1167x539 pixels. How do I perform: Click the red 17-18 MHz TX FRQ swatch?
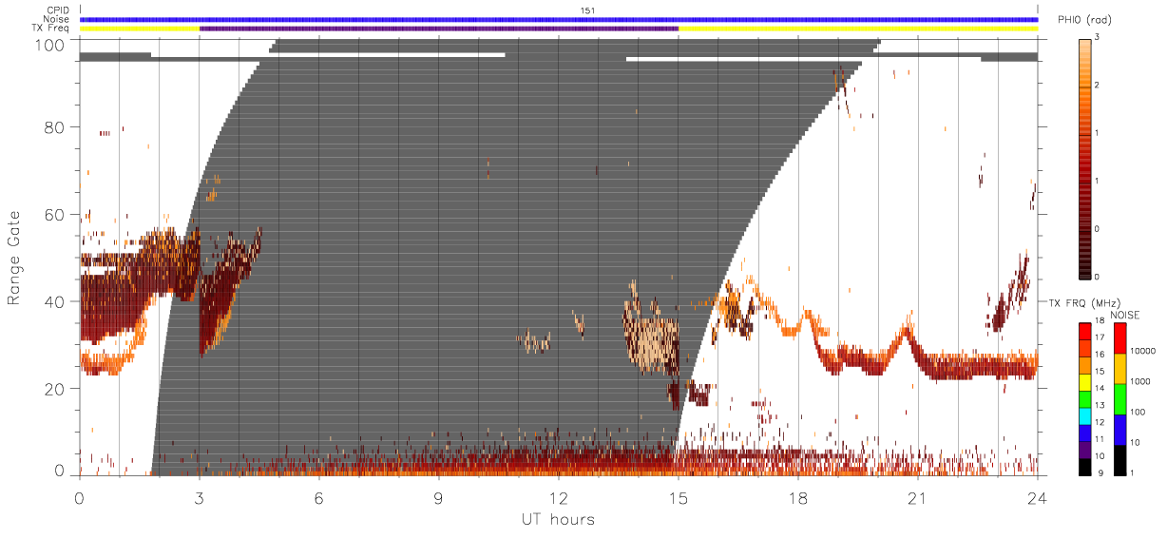point(1085,332)
